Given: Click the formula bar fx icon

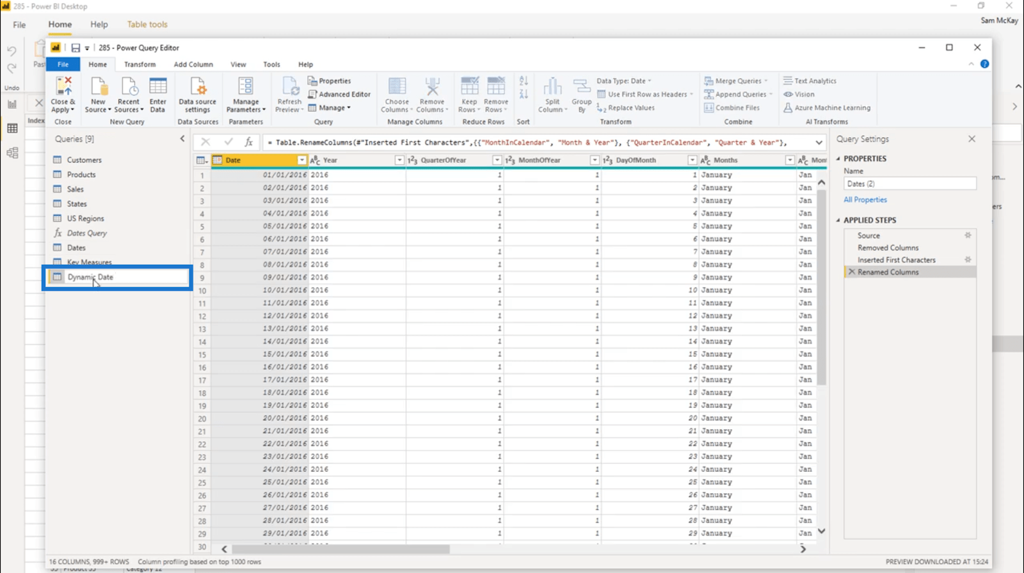Looking at the screenshot, I should pos(249,142).
